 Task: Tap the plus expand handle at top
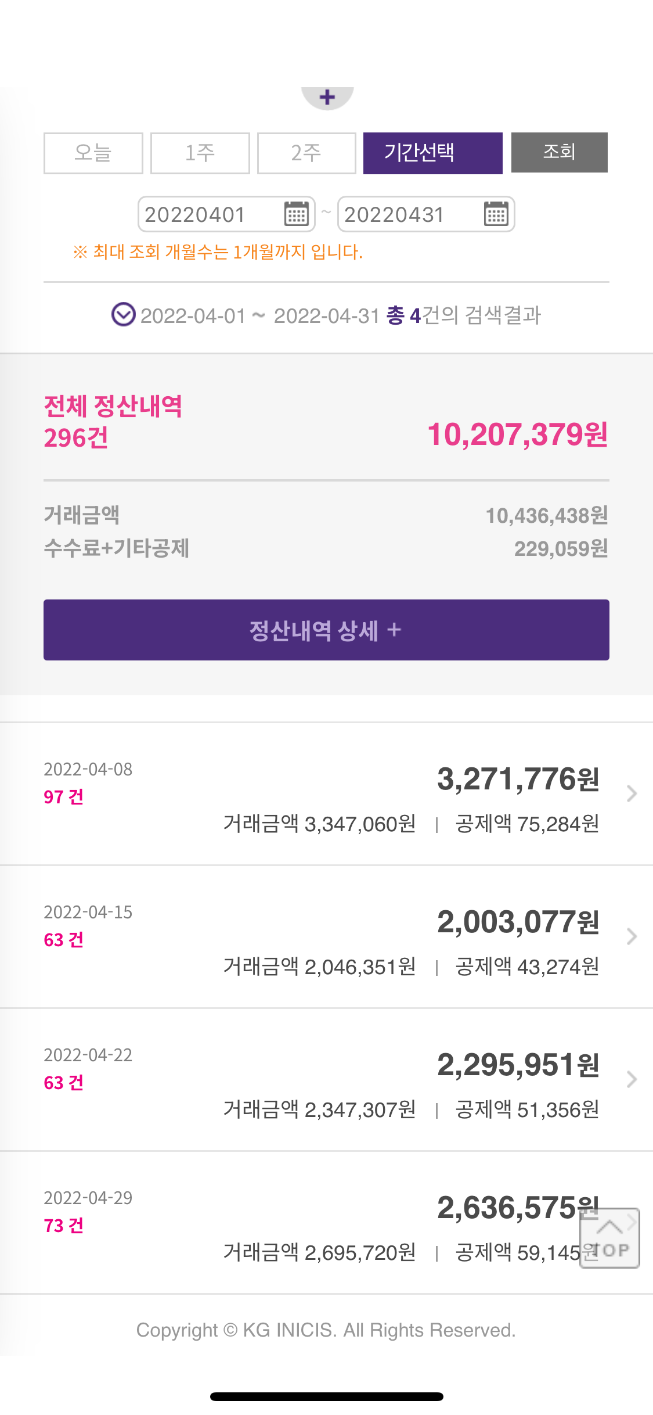coord(327,97)
